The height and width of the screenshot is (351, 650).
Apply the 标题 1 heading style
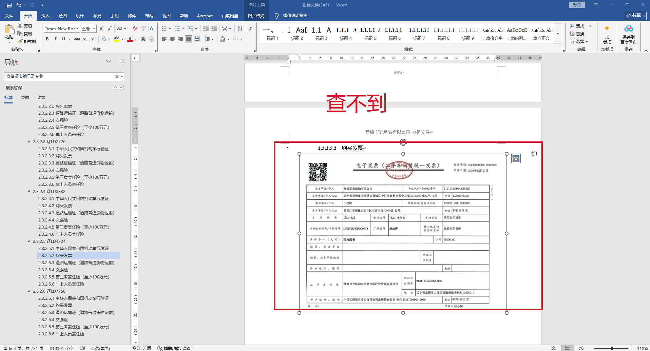[272, 33]
